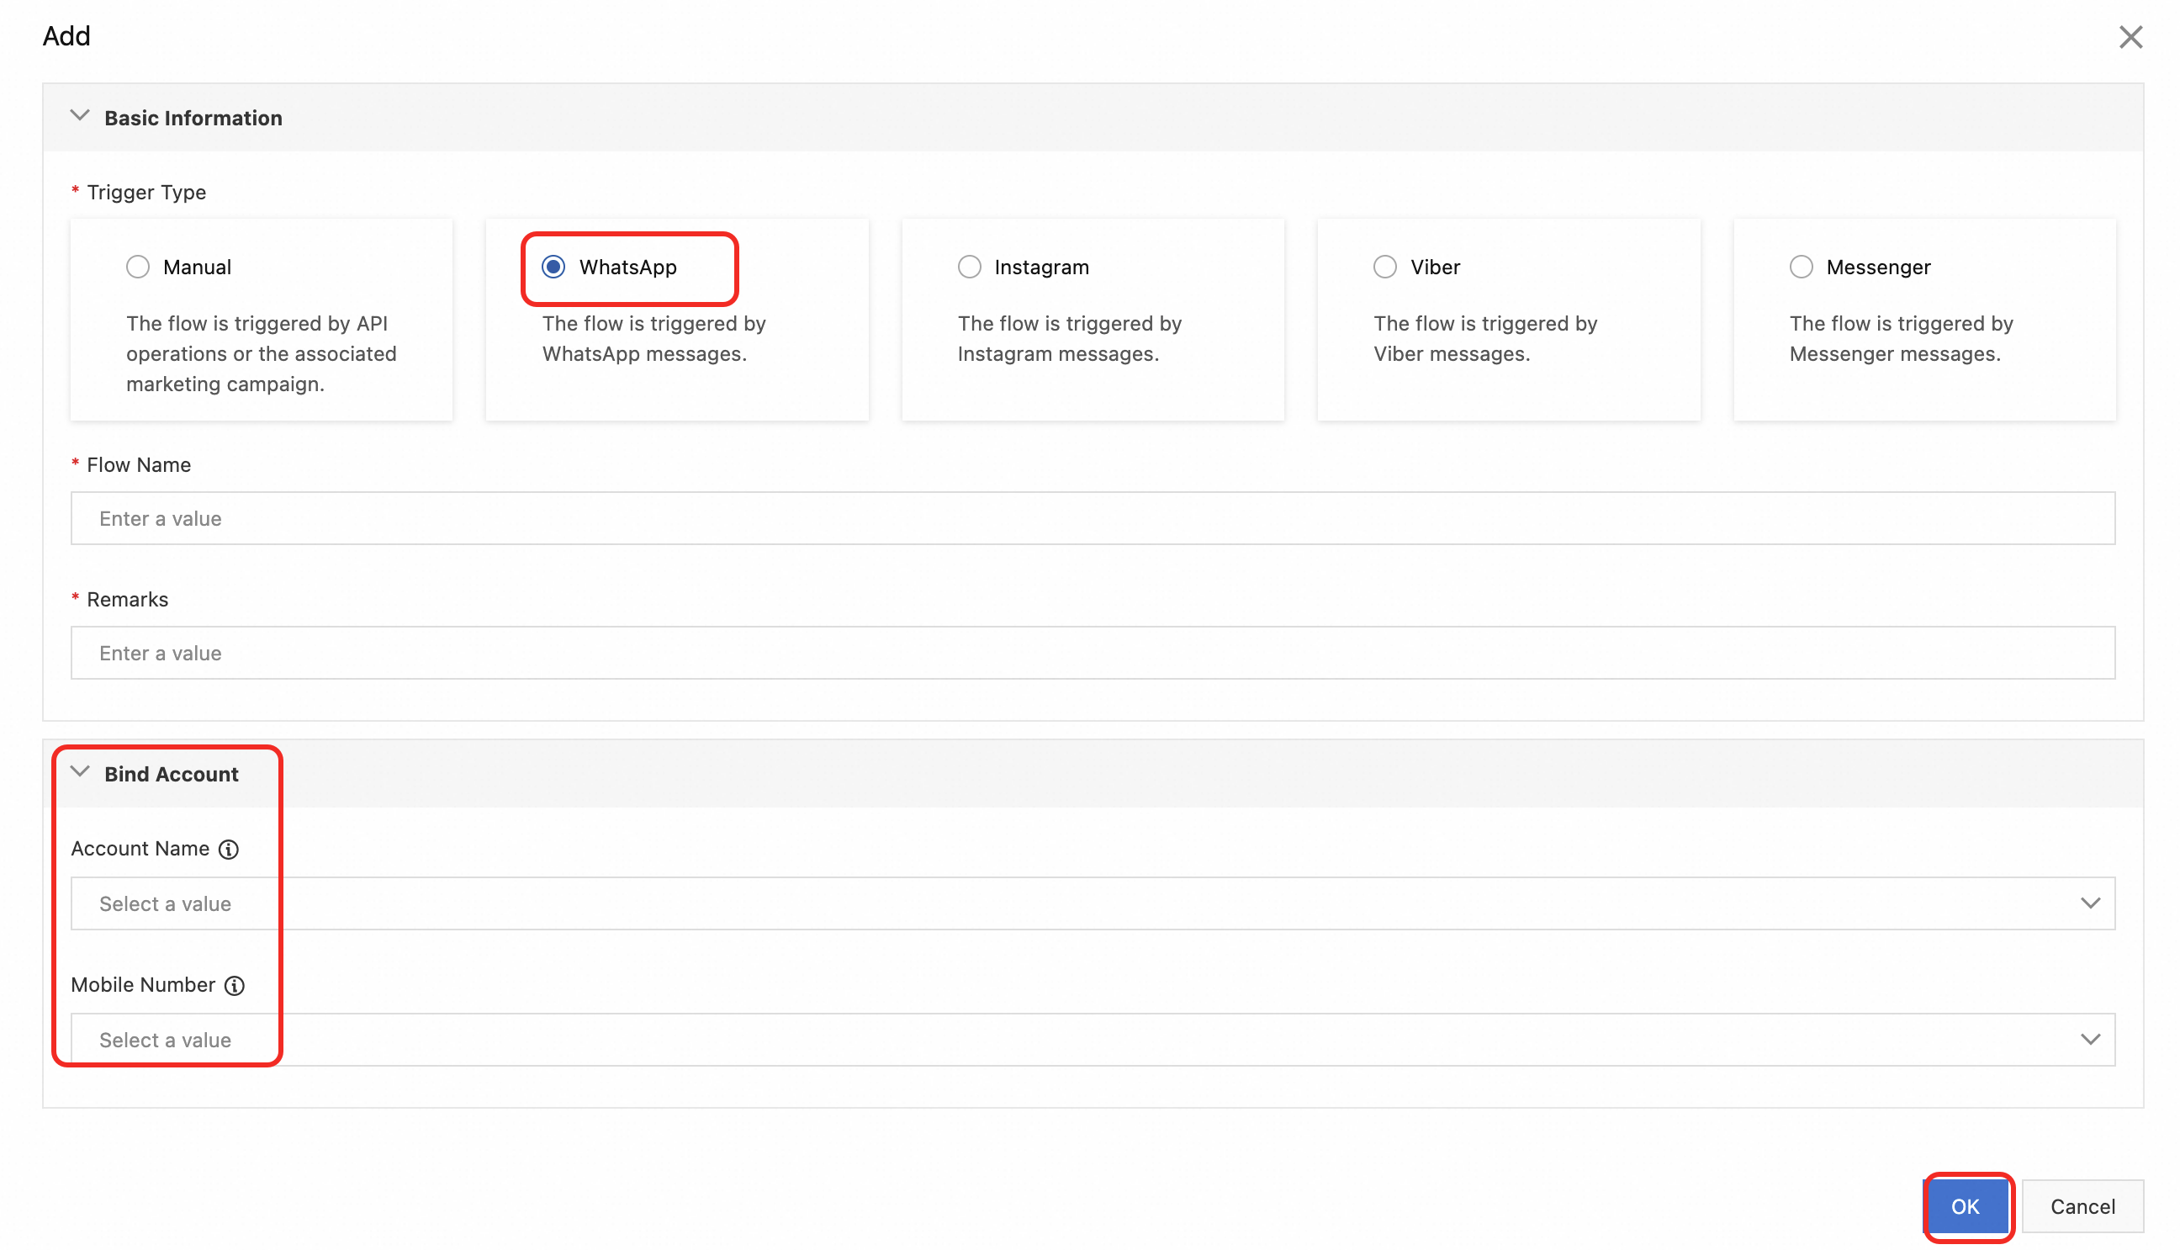2180x1250 pixels.
Task: Click the Account Name info icon
Action: coord(228,849)
